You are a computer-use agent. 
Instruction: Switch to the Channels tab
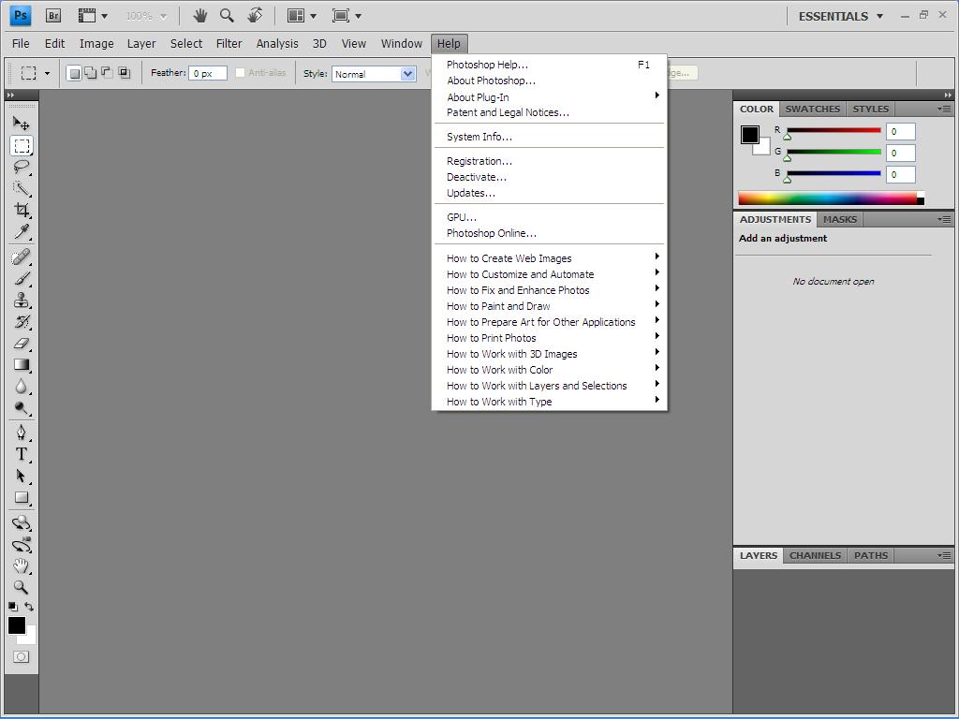pyautogui.click(x=815, y=555)
